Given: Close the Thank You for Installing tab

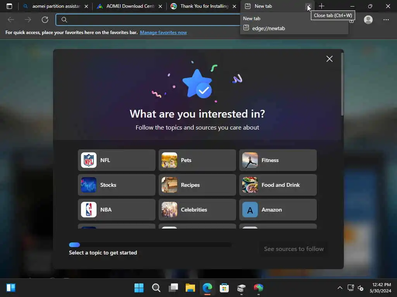Looking at the screenshot, I should 235,6.
